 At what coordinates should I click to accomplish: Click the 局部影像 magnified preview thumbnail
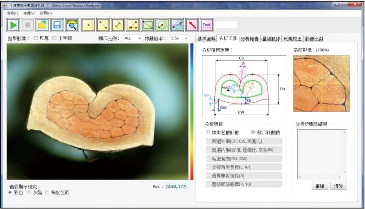tap(321, 83)
